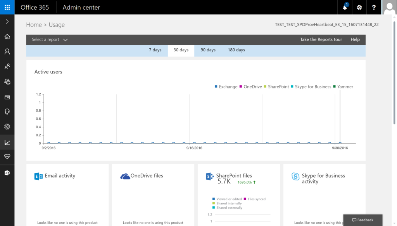Click OneDrive cloud icon on card
The width and height of the screenshot is (397, 226).
click(x=125, y=176)
